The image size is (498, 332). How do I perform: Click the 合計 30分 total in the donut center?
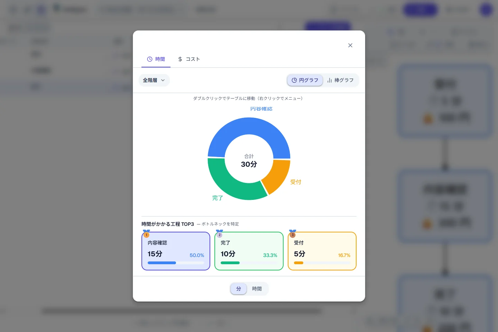click(x=249, y=161)
